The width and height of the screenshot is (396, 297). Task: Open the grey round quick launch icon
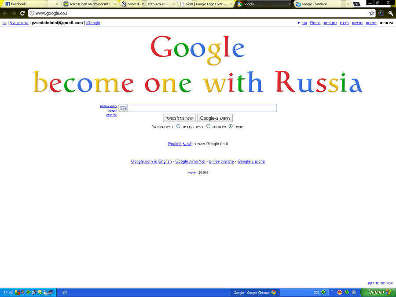coord(354,293)
